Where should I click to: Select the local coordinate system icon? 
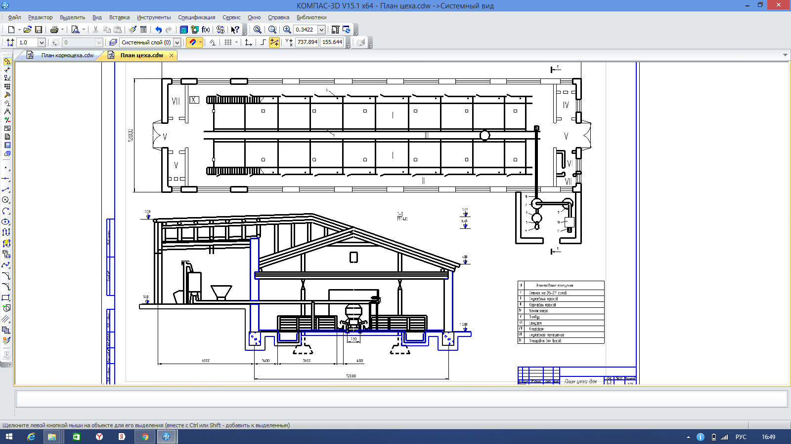coord(249,42)
